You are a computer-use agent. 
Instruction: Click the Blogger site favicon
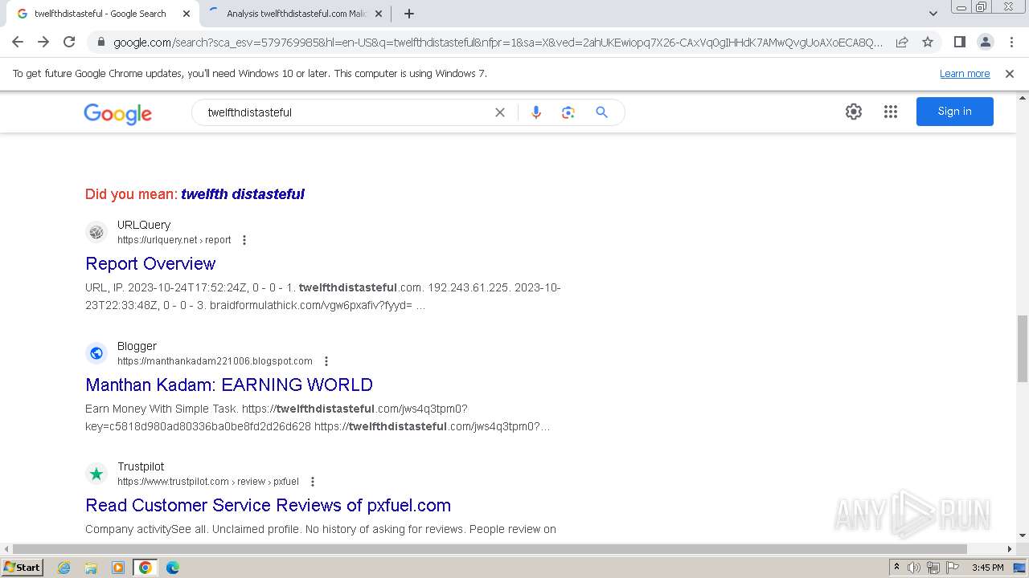[96, 353]
